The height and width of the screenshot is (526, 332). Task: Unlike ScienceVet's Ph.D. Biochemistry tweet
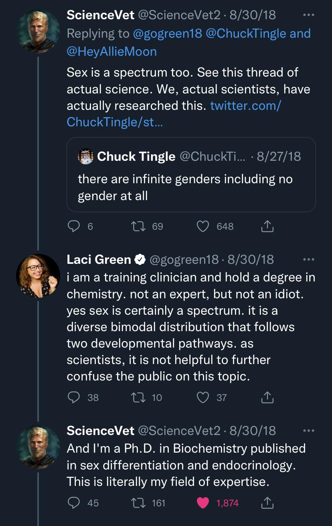203,502
